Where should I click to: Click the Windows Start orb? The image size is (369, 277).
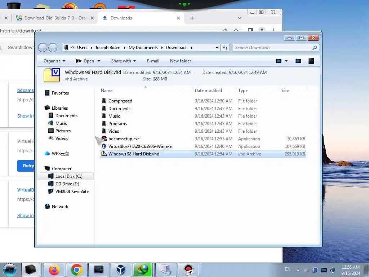point(10,270)
